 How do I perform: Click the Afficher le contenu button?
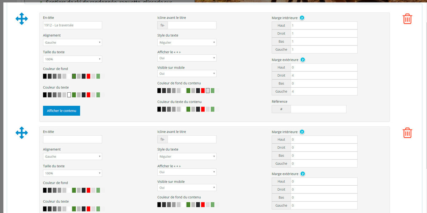tap(62, 111)
